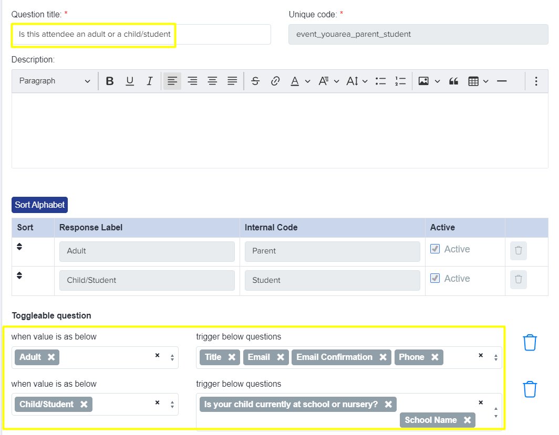Remove the School Name tag
Image resolution: width=559 pixels, height=435 pixels.
click(467, 420)
